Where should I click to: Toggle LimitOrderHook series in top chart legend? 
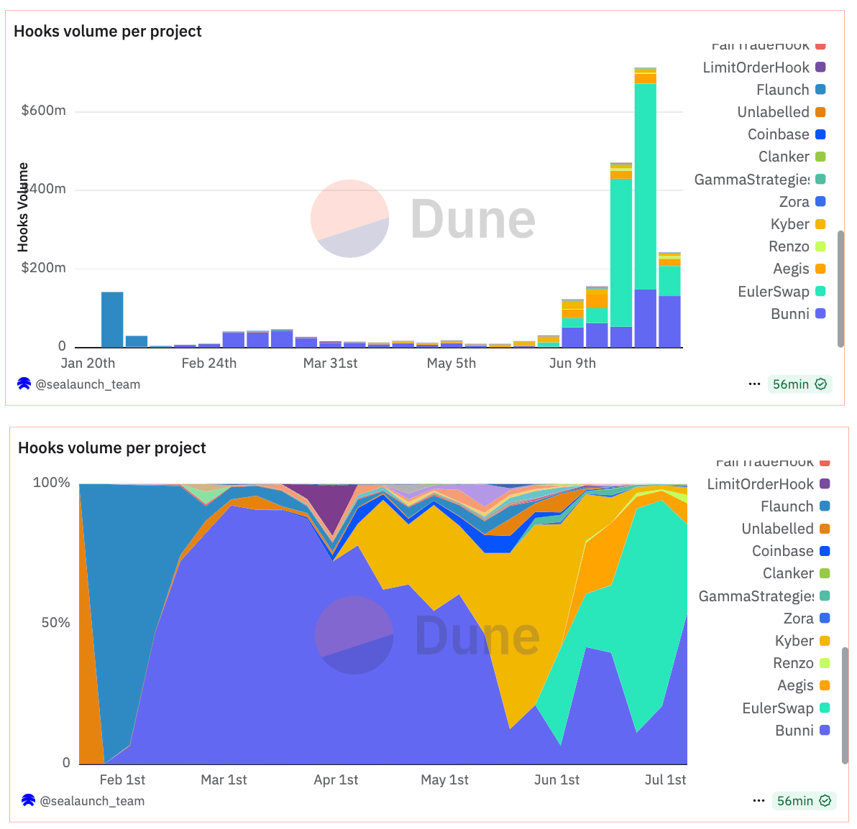coord(764,68)
